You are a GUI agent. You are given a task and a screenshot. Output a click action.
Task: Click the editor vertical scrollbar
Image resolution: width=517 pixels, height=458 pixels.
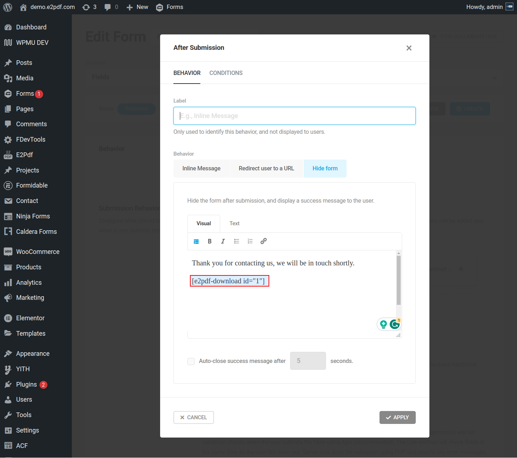click(x=399, y=280)
